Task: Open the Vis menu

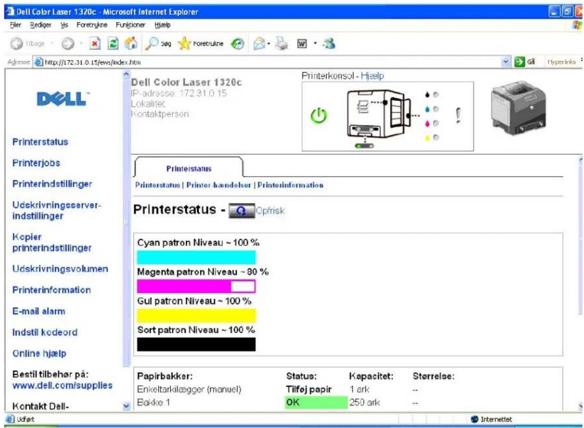Action: coord(64,25)
